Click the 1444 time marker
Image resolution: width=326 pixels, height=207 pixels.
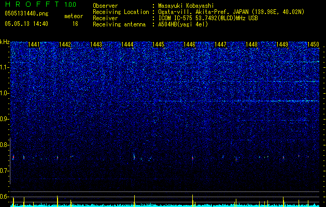tap(127, 45)
